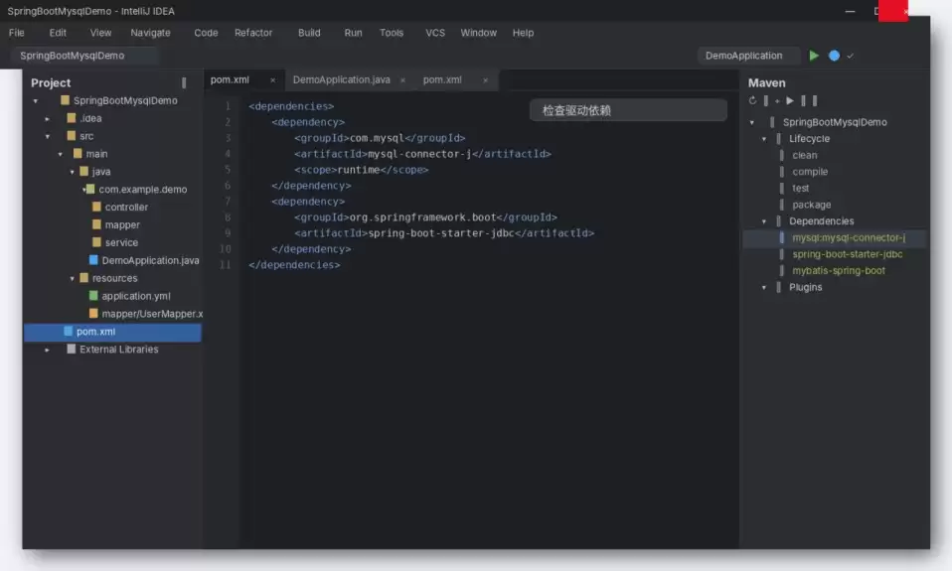
Task: Select the src folder icon
Action: pos(71,136)
